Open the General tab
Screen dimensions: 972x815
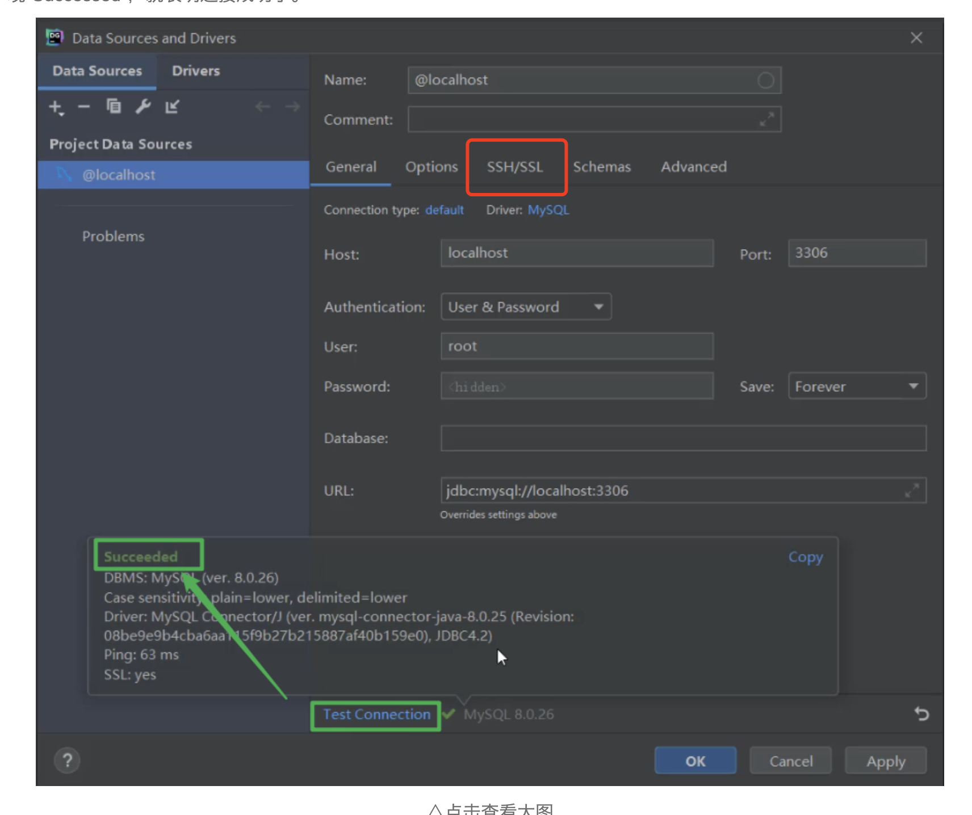351,167
